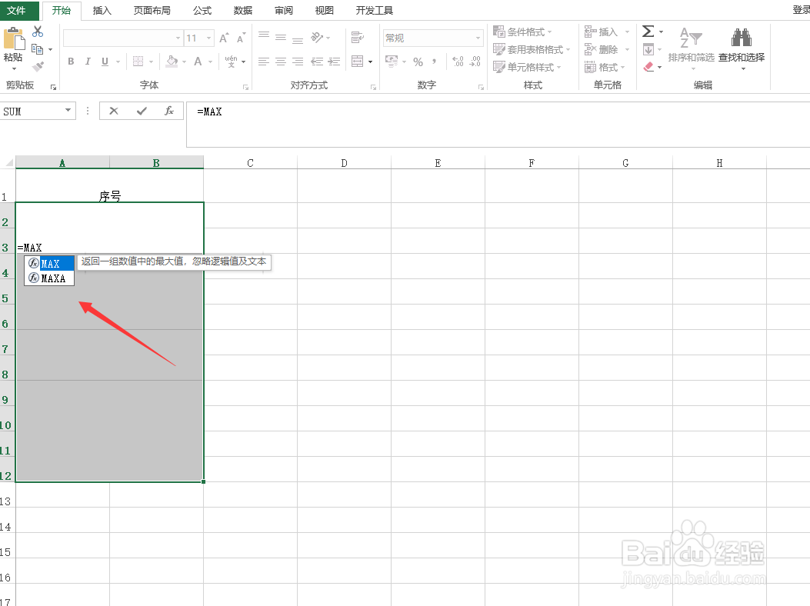Click the Decrease Font Size icon

point(242,38)
